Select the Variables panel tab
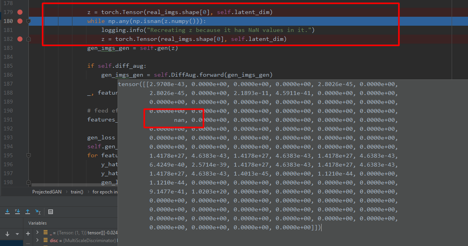The width and height of the screenshot is (468, 246). pyautogui.click(x=37, y=223)
